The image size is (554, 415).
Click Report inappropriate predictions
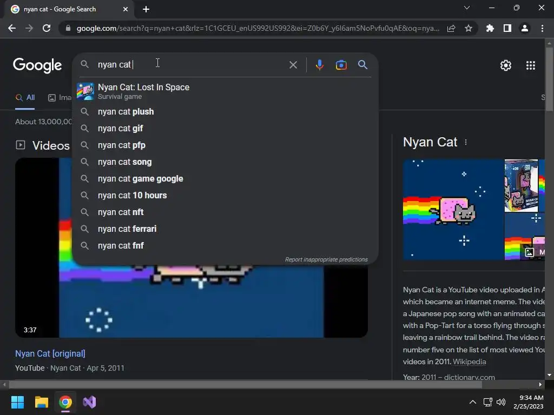[326, 259]
